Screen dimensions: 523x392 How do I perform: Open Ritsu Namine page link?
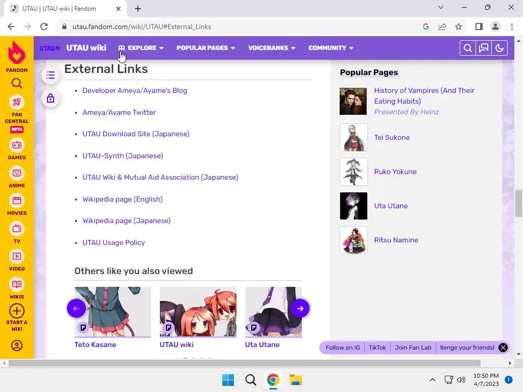coord(396,240)
